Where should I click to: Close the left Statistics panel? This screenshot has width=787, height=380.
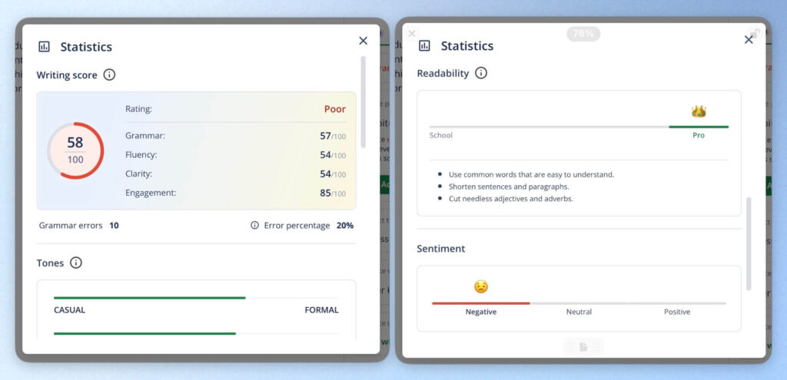pos(364,41)
